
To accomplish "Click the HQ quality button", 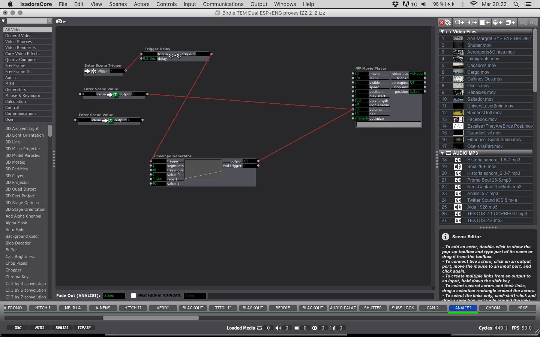I will point(533,22).
